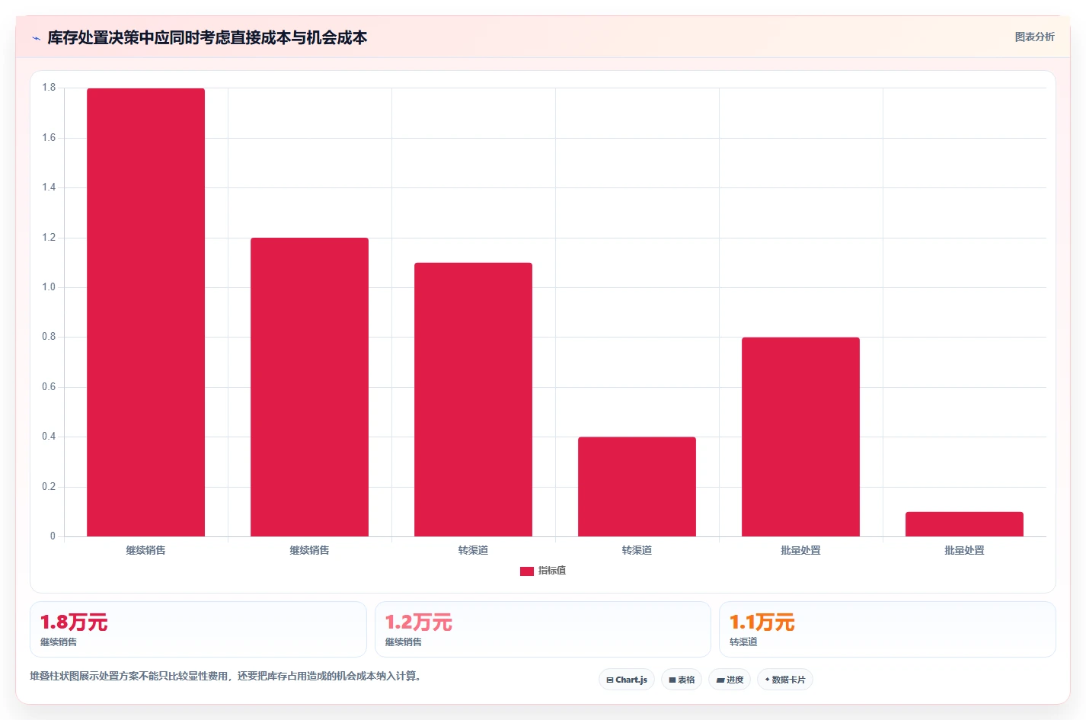Click the blue lightning icon beside the title
This screenshot has height=720, width=1086.
coord(36,38)
